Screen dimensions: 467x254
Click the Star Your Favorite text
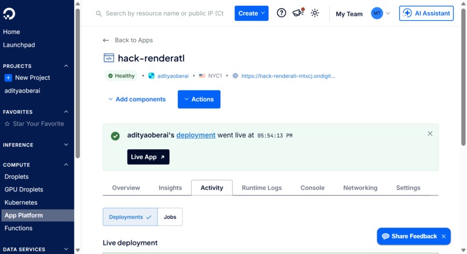point(38,124)
